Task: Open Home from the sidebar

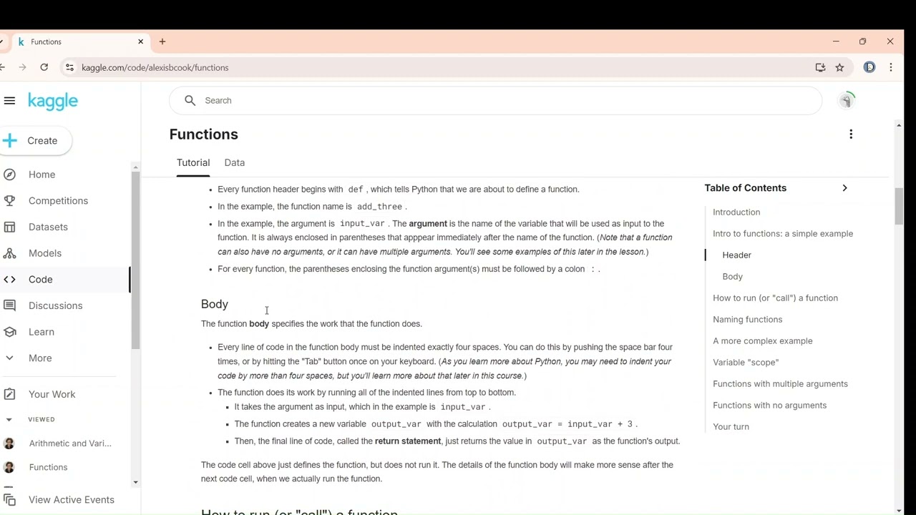Action: pos(42,175)
